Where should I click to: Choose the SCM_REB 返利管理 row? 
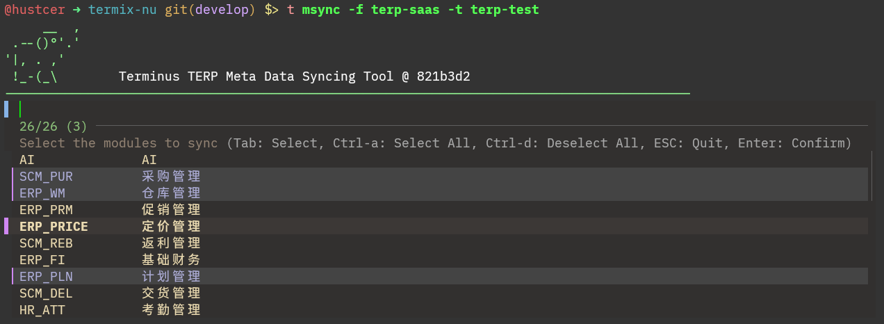coord(110,243)
